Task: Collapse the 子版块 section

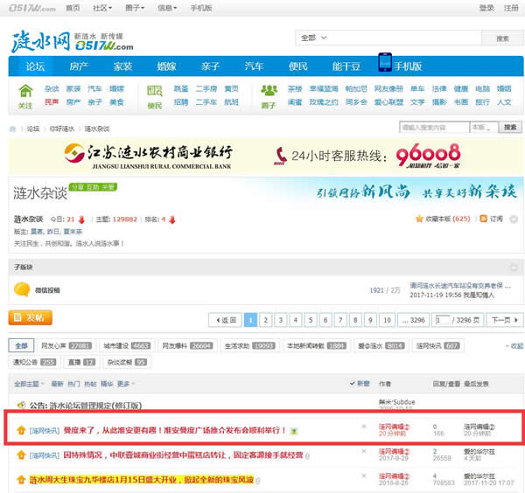Action: [514, 266]
